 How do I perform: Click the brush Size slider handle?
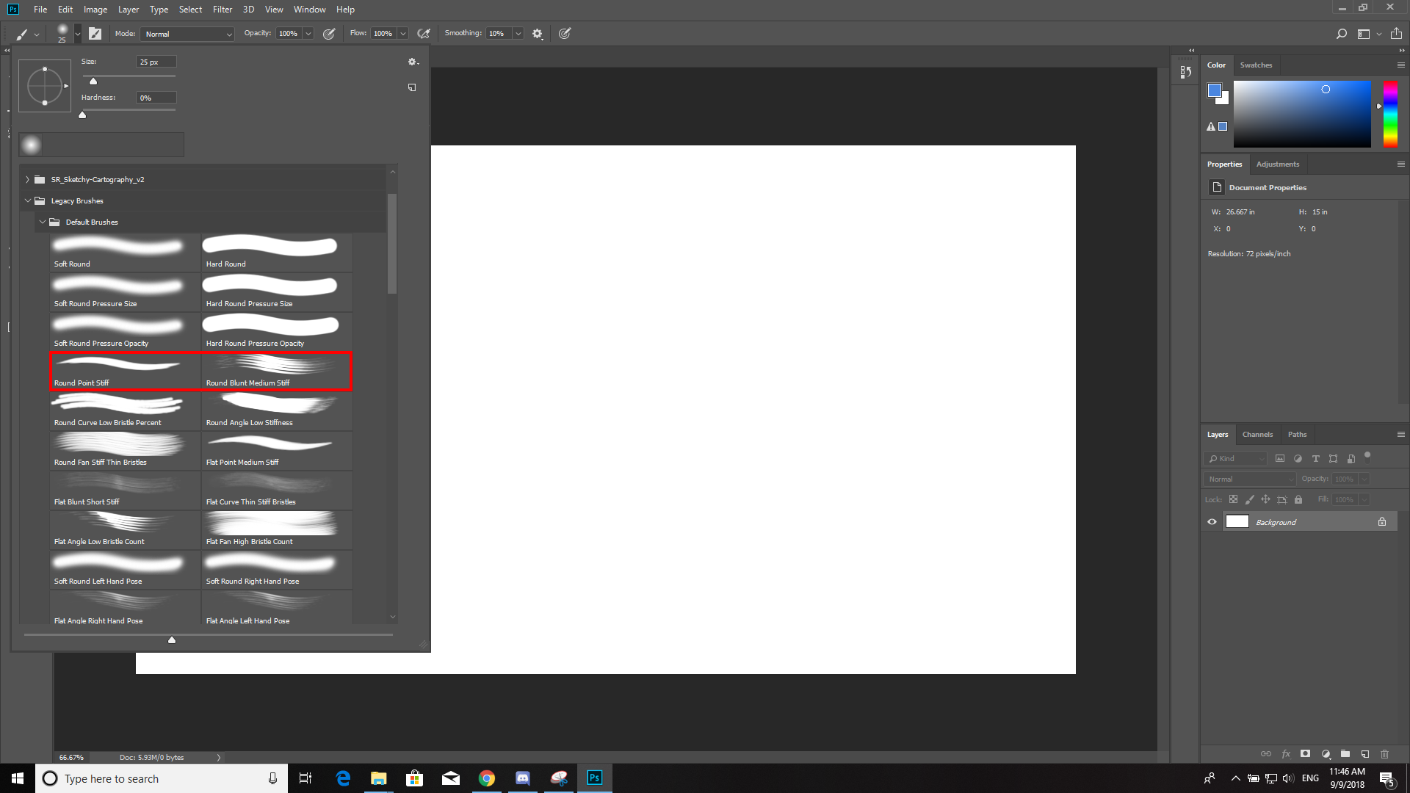tap(93, 82)
